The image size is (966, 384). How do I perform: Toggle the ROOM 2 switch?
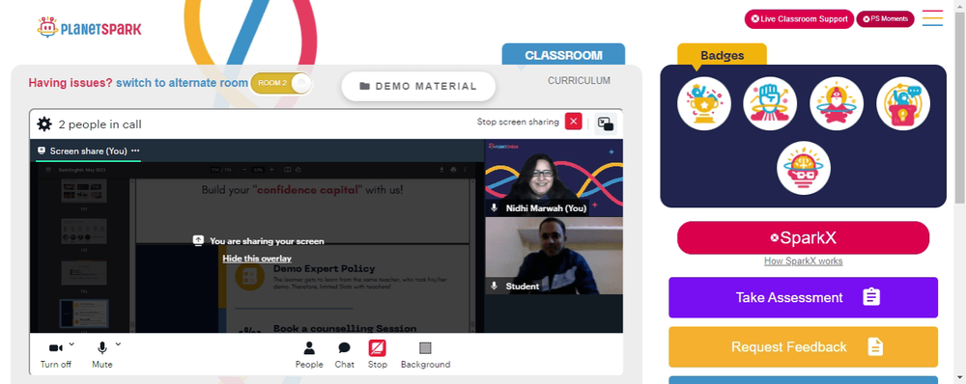281,83
